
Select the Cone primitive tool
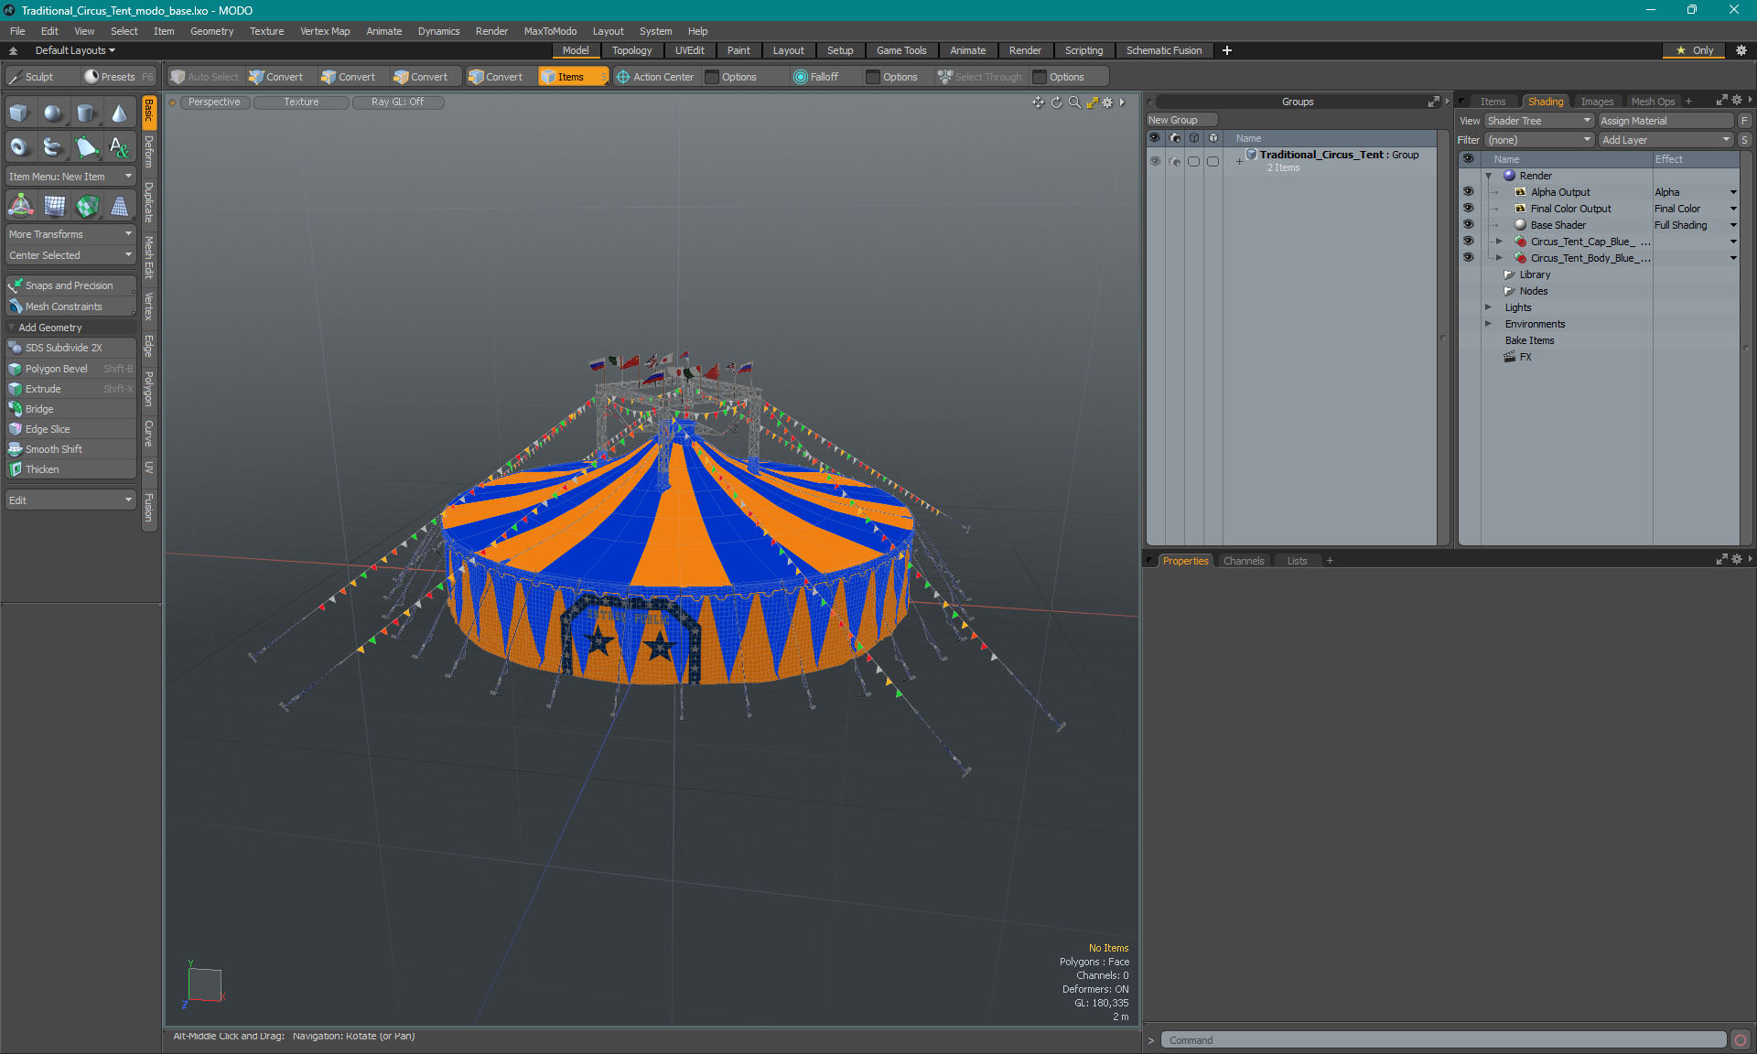point(120,113)
